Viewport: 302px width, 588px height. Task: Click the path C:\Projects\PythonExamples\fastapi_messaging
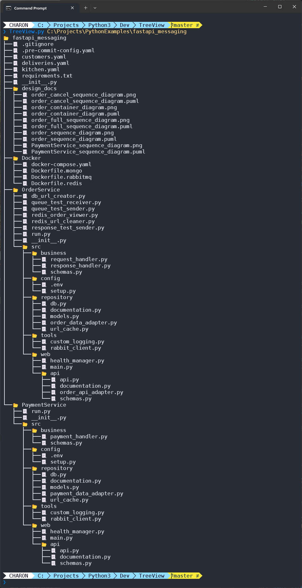[116, 31]
